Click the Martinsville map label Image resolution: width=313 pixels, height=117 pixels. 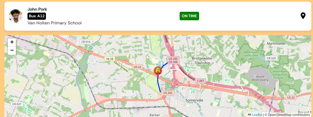276,43
